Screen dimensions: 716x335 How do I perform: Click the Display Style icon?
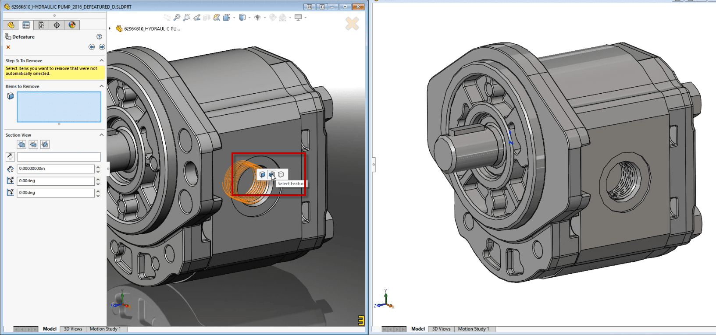242,18
